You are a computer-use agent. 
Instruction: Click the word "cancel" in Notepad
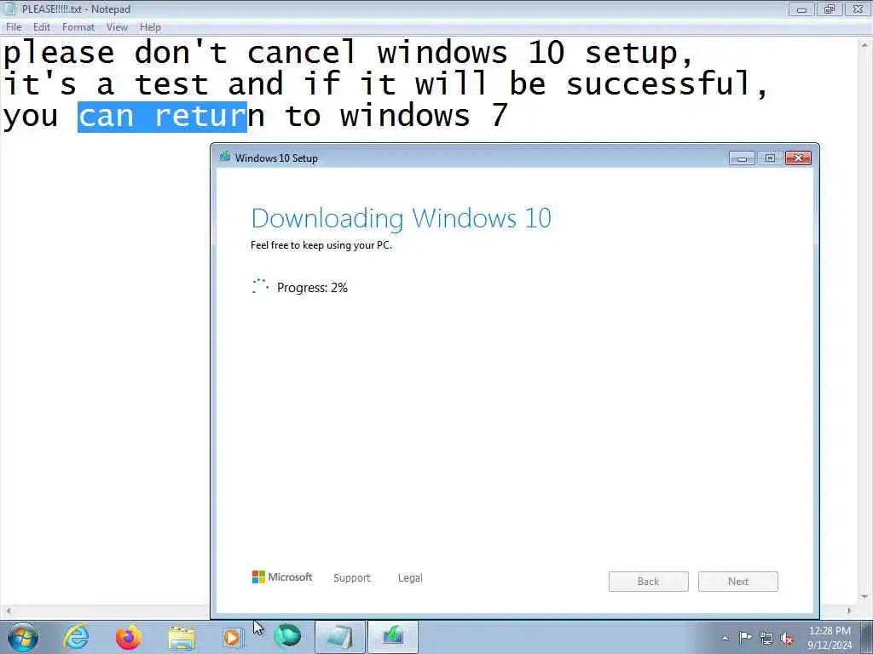pos(301,53)
